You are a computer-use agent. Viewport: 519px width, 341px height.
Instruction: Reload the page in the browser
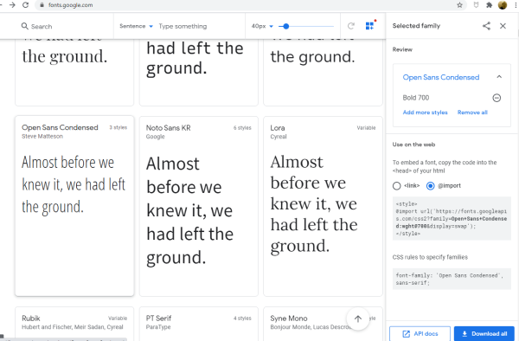click(25, 5)
